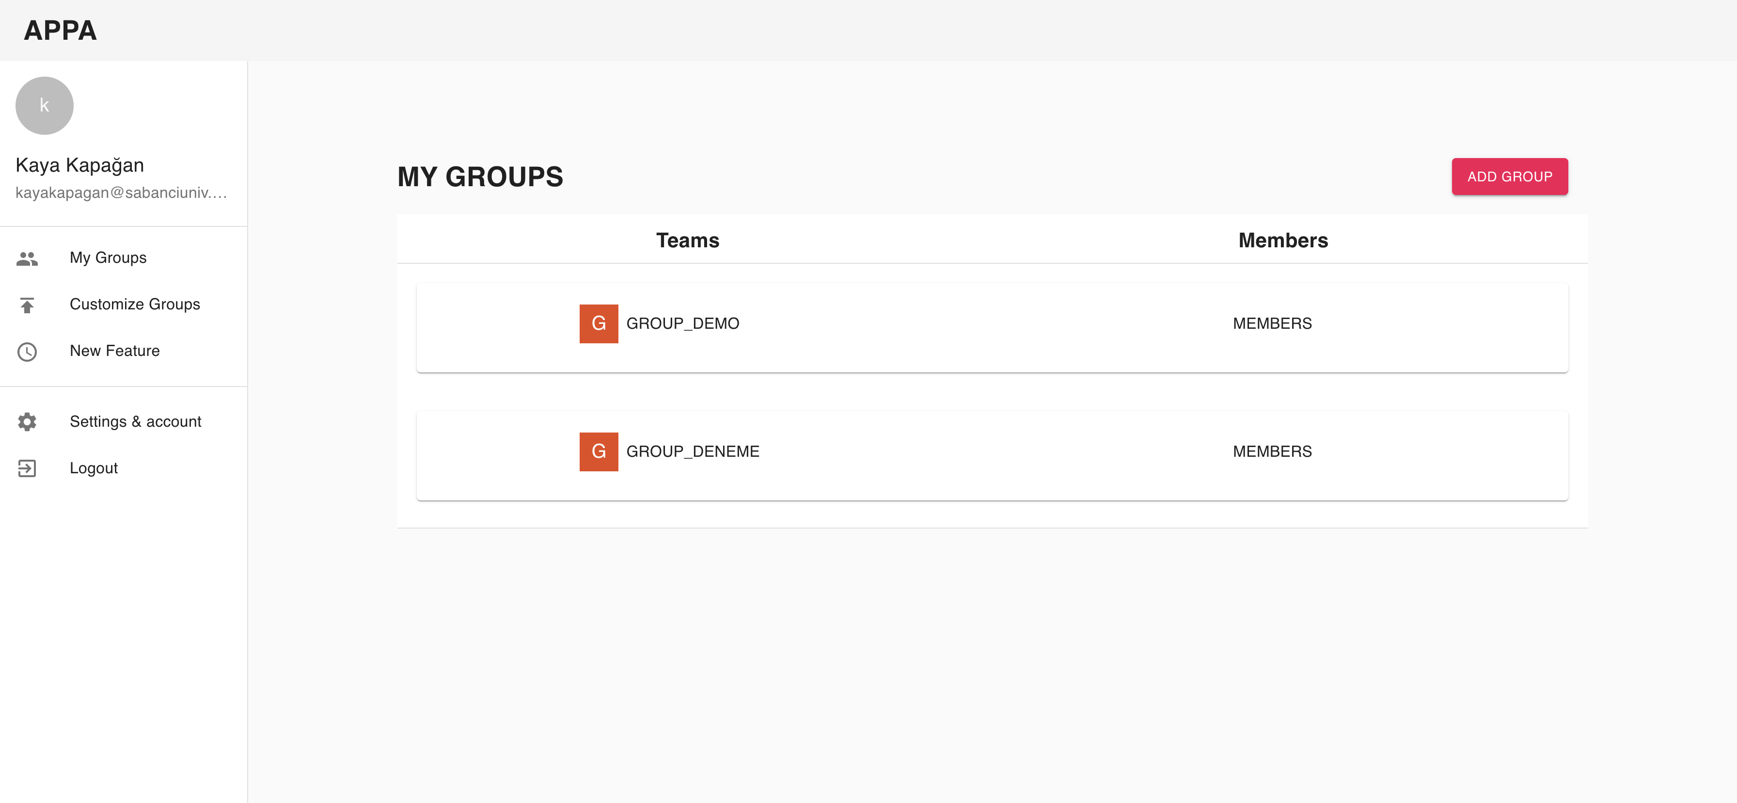Click the truncated user email address
The image size is (1737, 803).
[121, 193]
